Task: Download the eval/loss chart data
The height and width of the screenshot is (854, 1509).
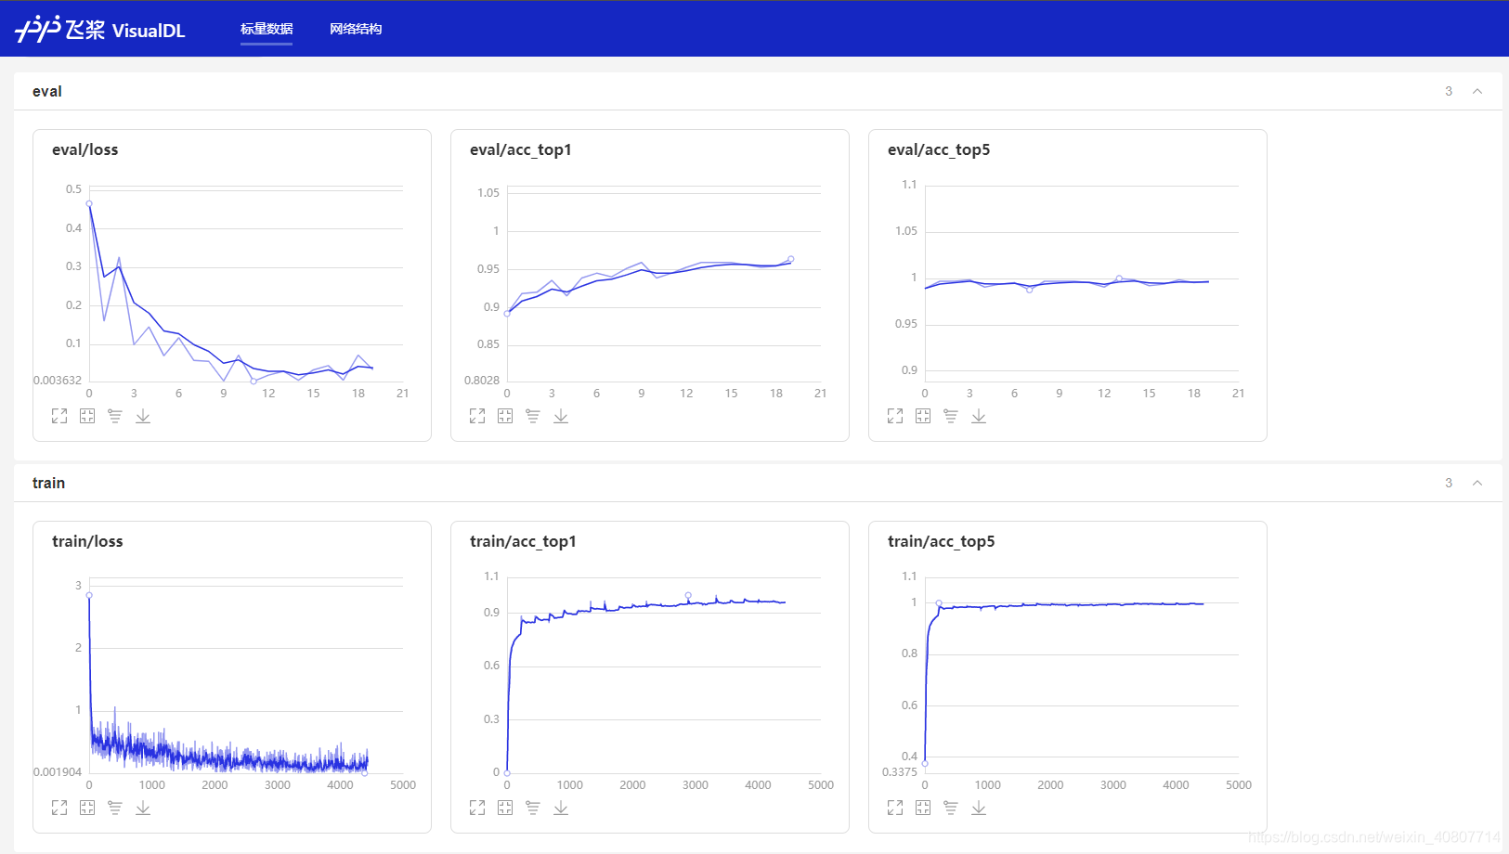Action: point(143,416)
